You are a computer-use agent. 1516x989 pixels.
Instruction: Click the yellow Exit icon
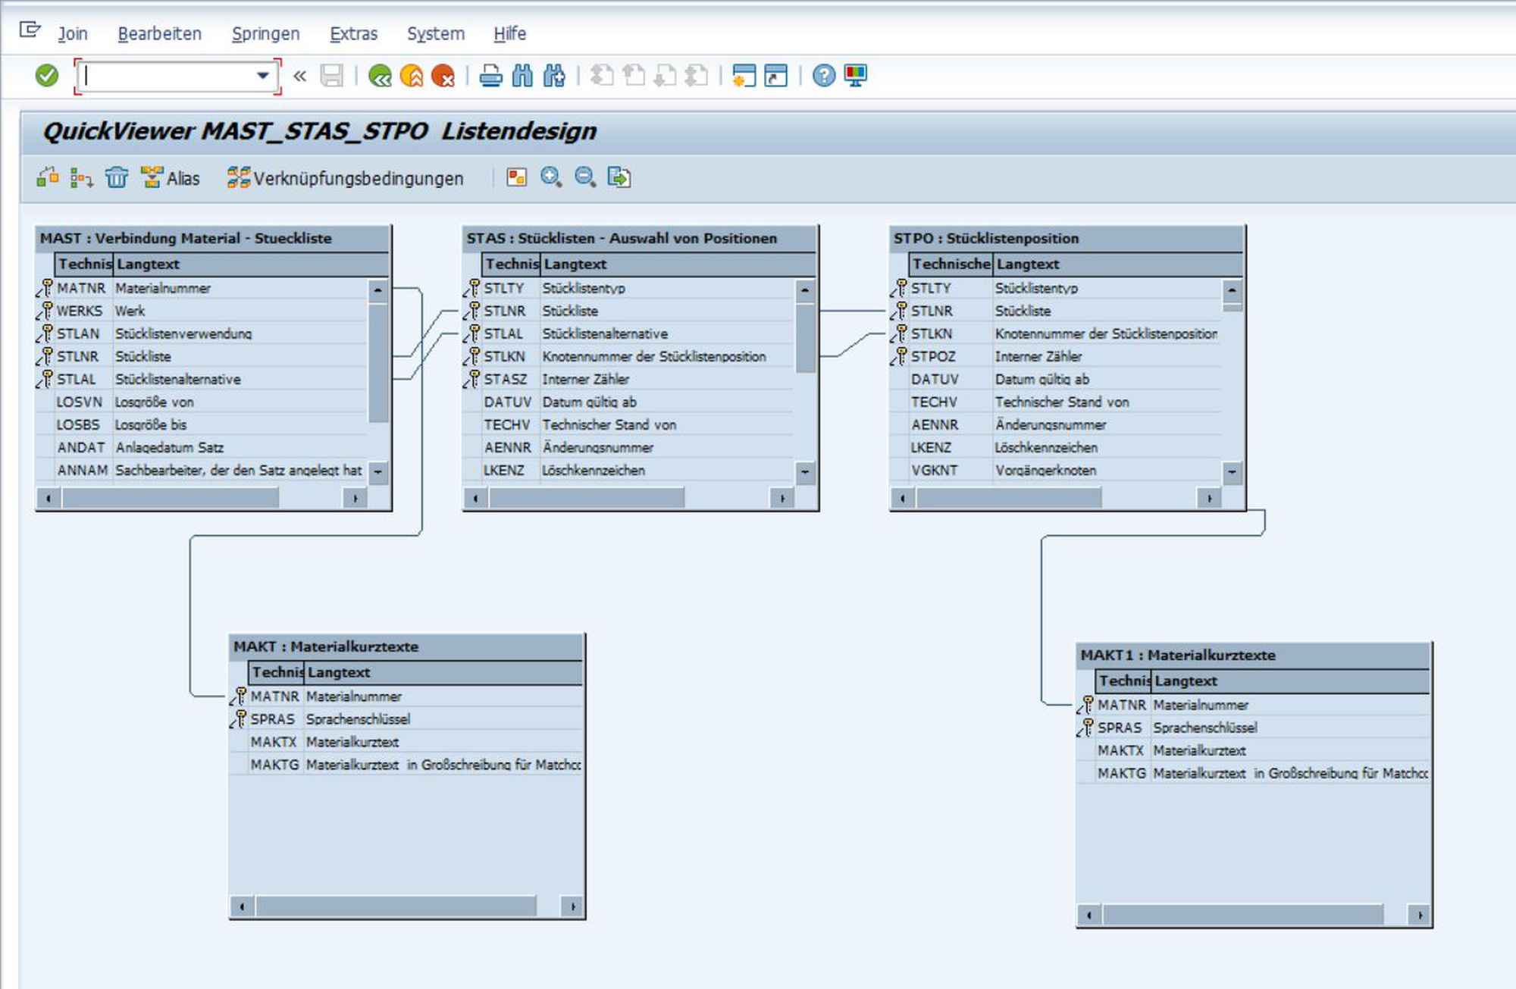point(412,76)
